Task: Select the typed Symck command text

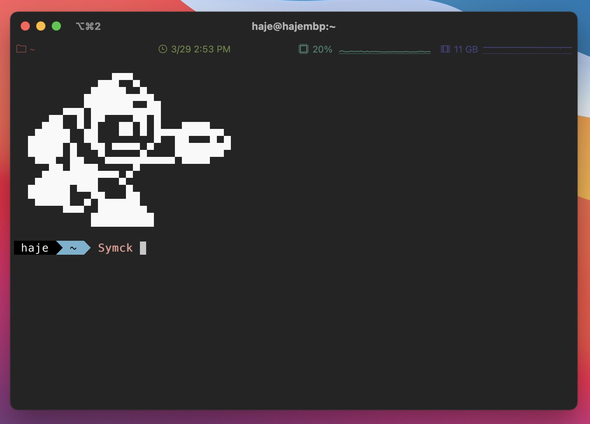Action: coord(115,248)
